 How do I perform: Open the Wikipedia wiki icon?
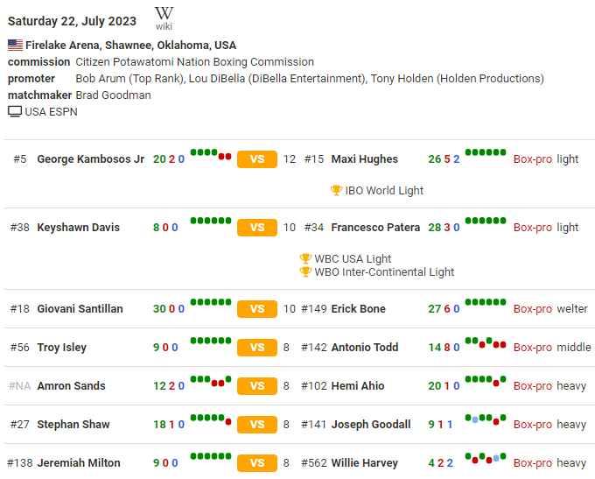(164, 18)
